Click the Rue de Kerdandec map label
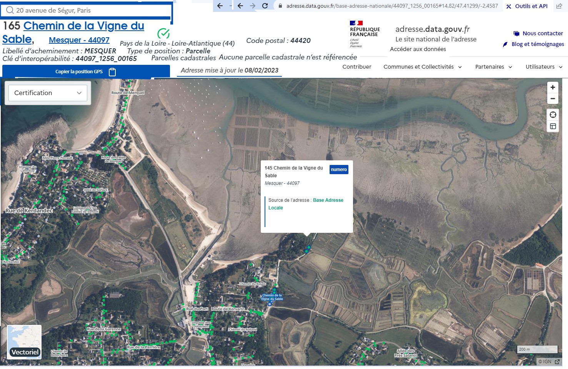The height and width of the screenshot is (369, 568). [x=29, y=211]
